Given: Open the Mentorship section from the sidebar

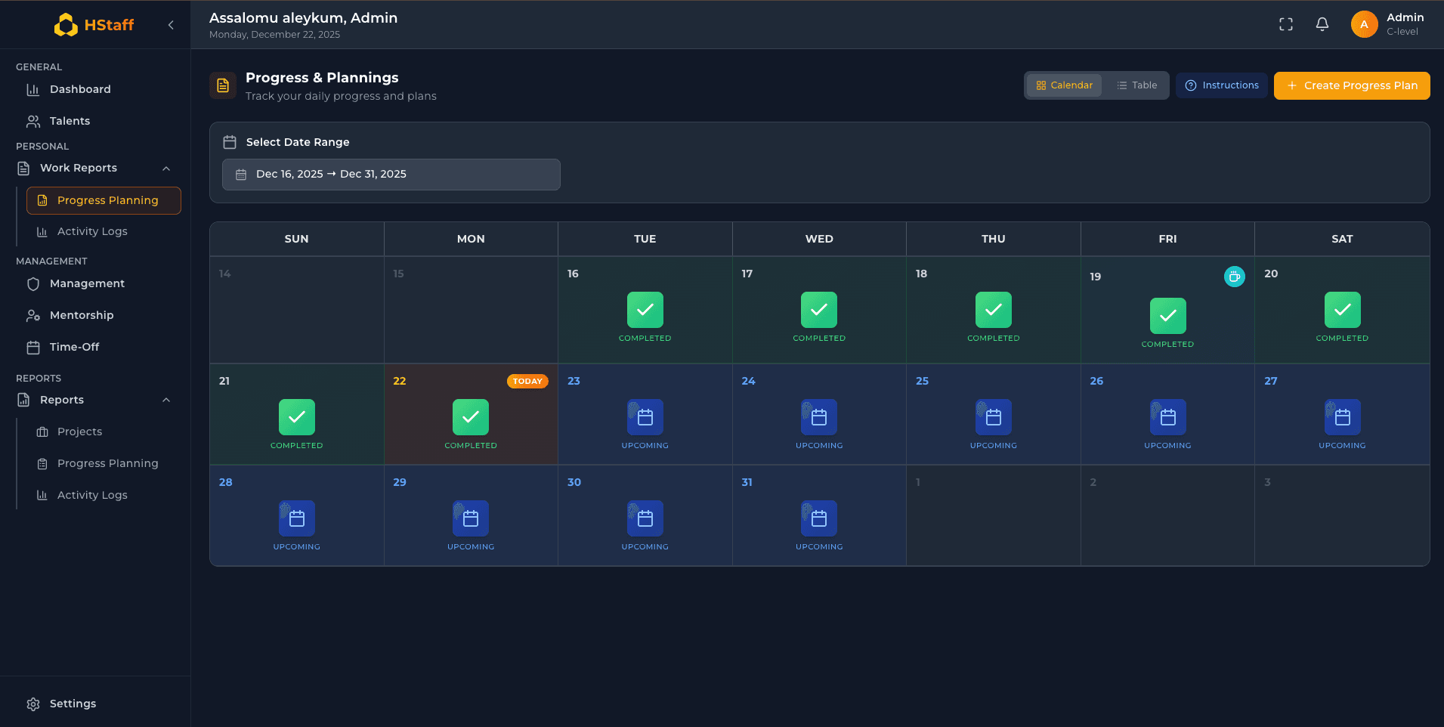Looking at the screenshot, I should [x=80, y=315].
